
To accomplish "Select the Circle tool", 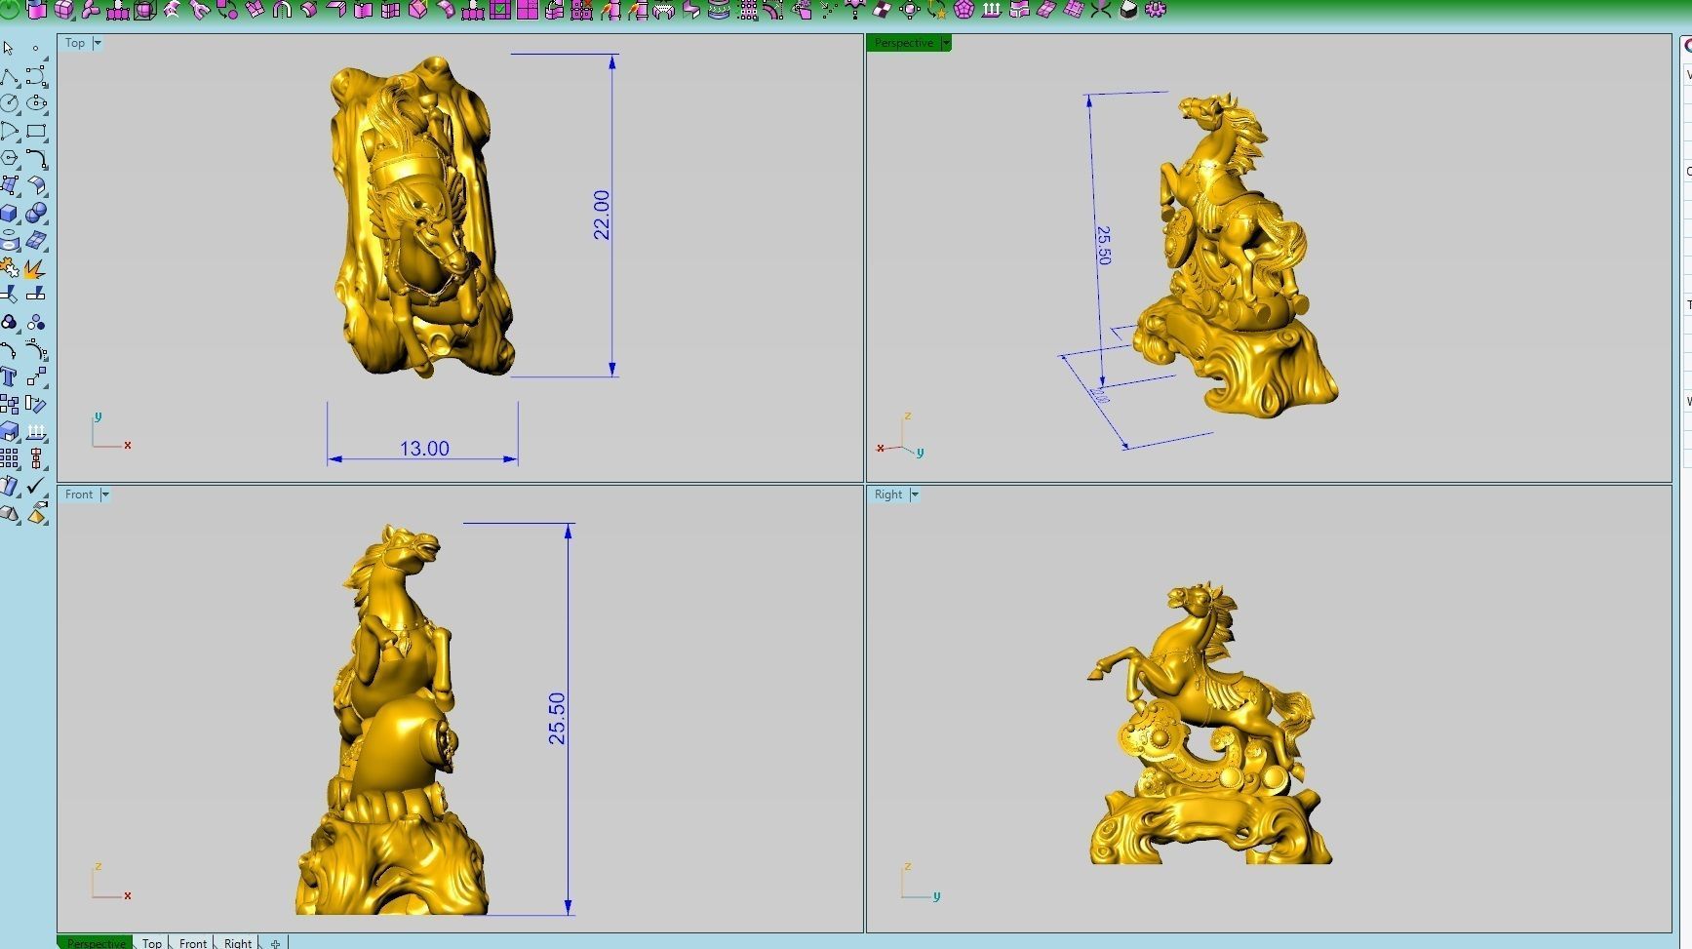I will 9,102.
